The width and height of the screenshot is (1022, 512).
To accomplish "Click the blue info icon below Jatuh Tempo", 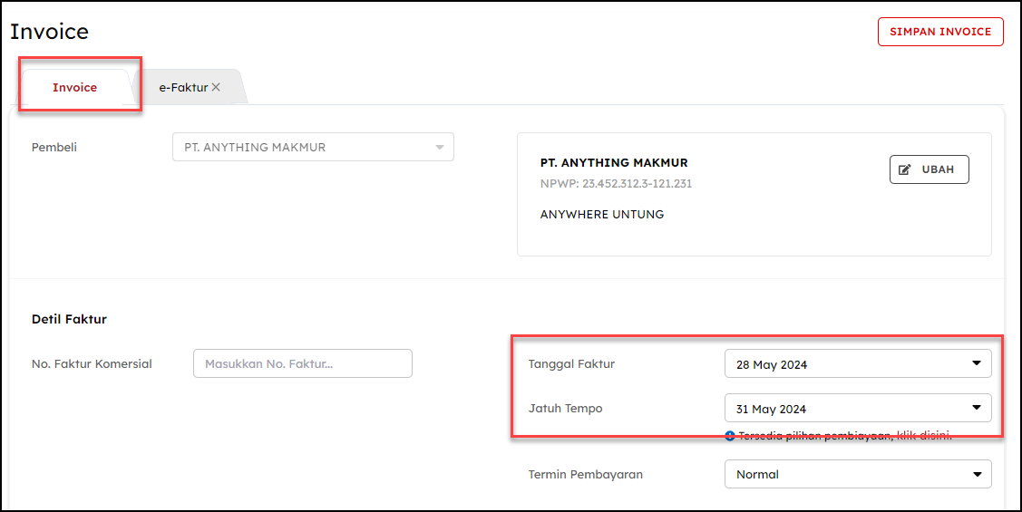I will pyautogui.click(x=730, y=436).
